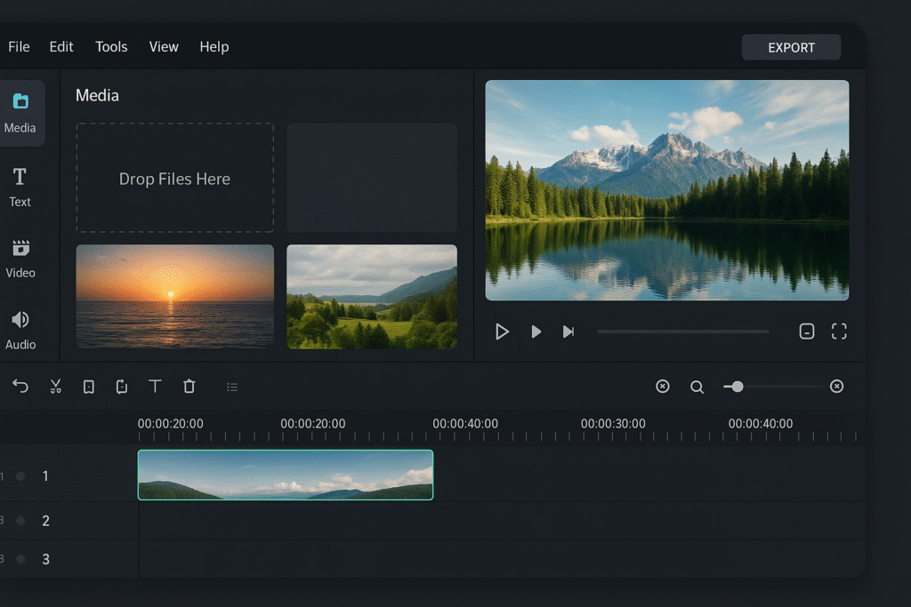Image resolution: width=911 pixels, height=607 pixels.
Task: Skip to next frame in preview
Action: (568, 331)
